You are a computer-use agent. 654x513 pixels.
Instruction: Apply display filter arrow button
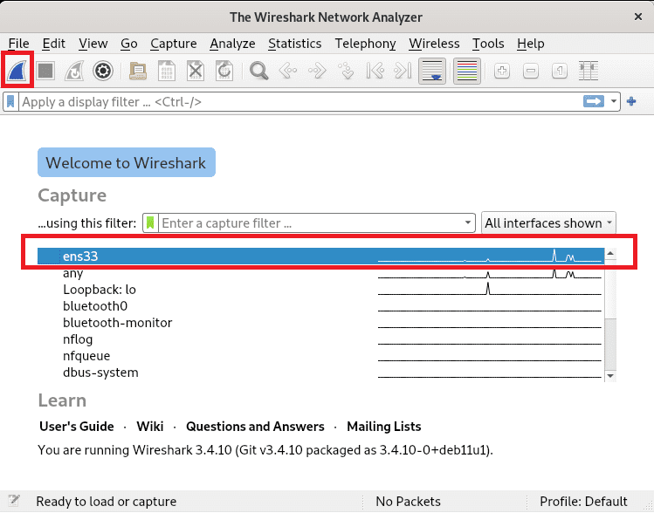point(594,101)
